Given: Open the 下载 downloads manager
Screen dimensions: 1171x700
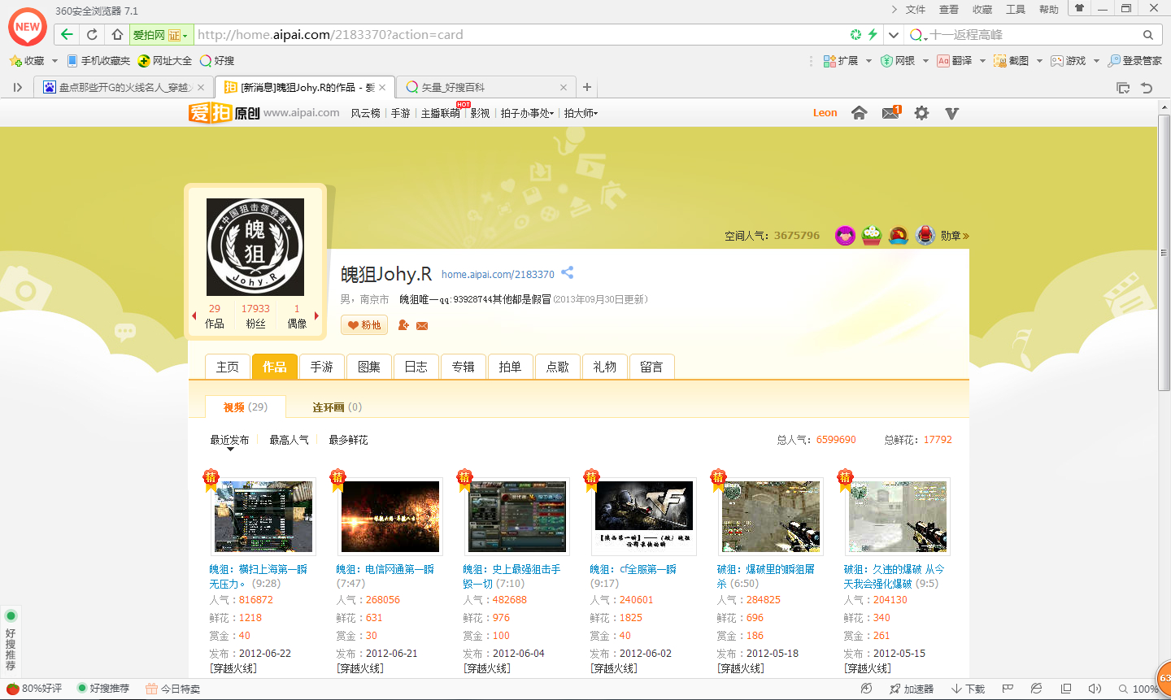Looking at the screenshot, I should pyautogui.click(x=968, y=689).
